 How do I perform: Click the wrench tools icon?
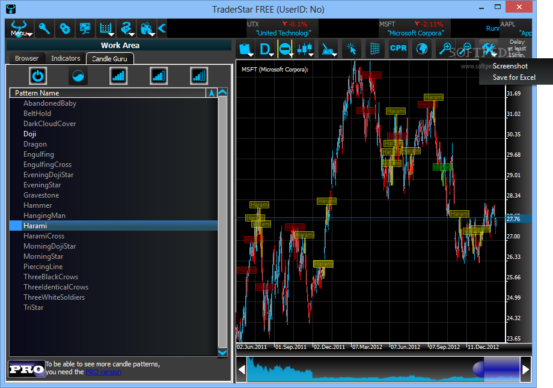click(489, 49)
